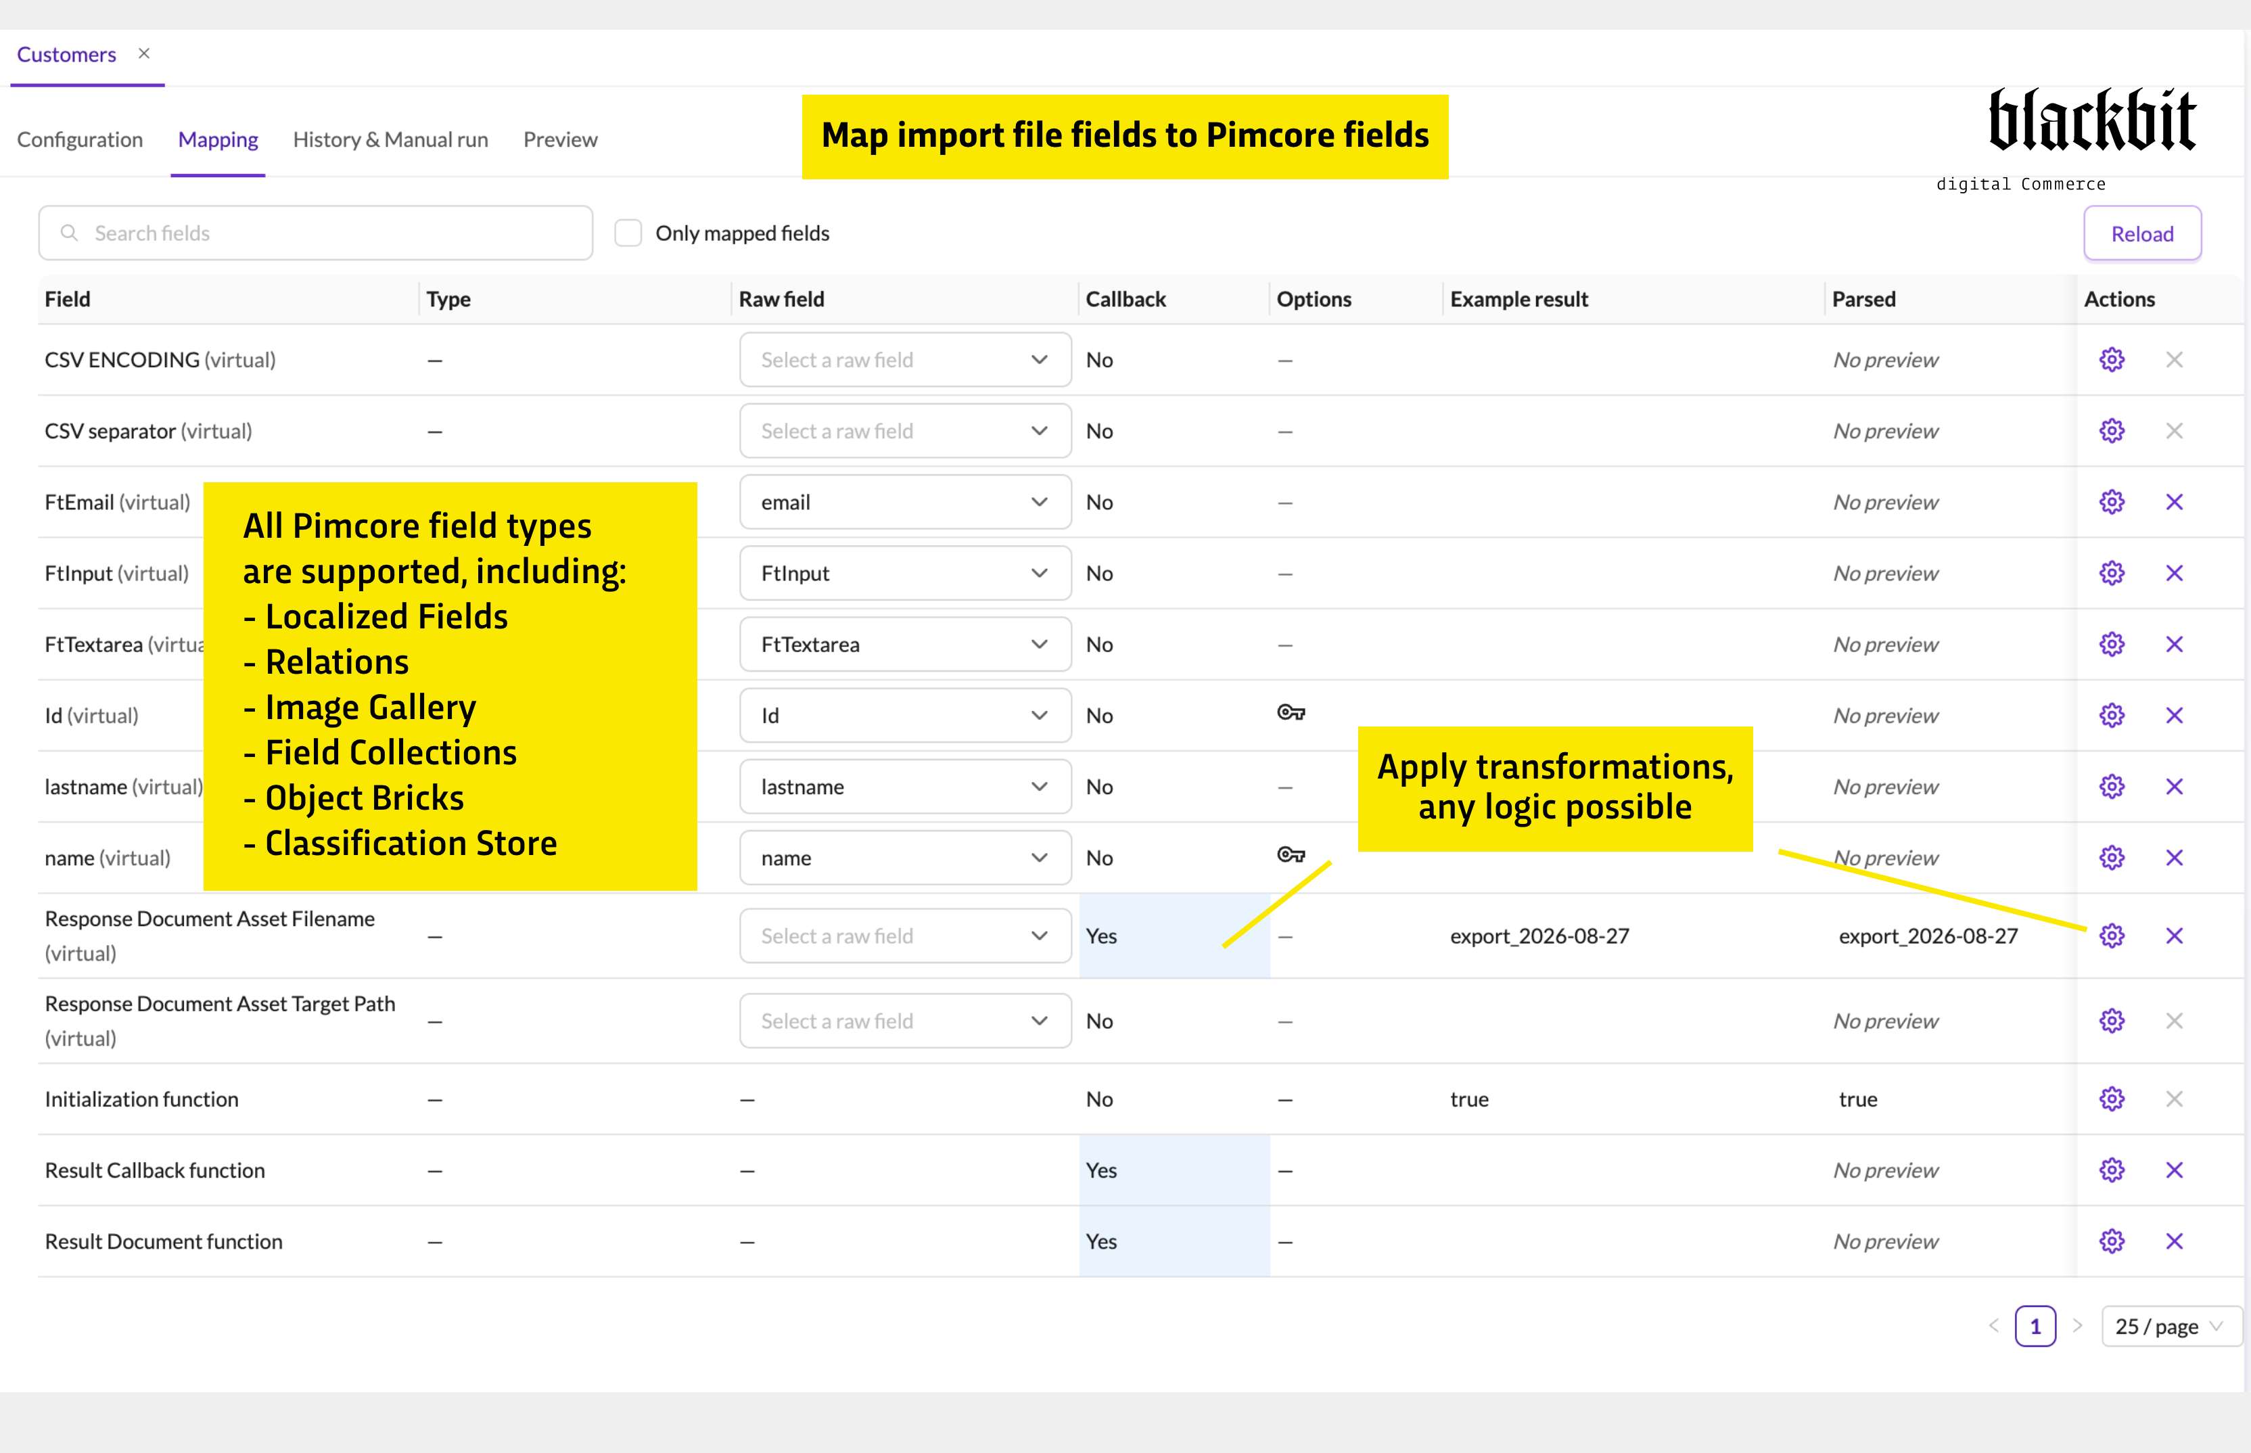Remove mapping for lastname row
2251x1453 pixels.
tap(2175, 786)
